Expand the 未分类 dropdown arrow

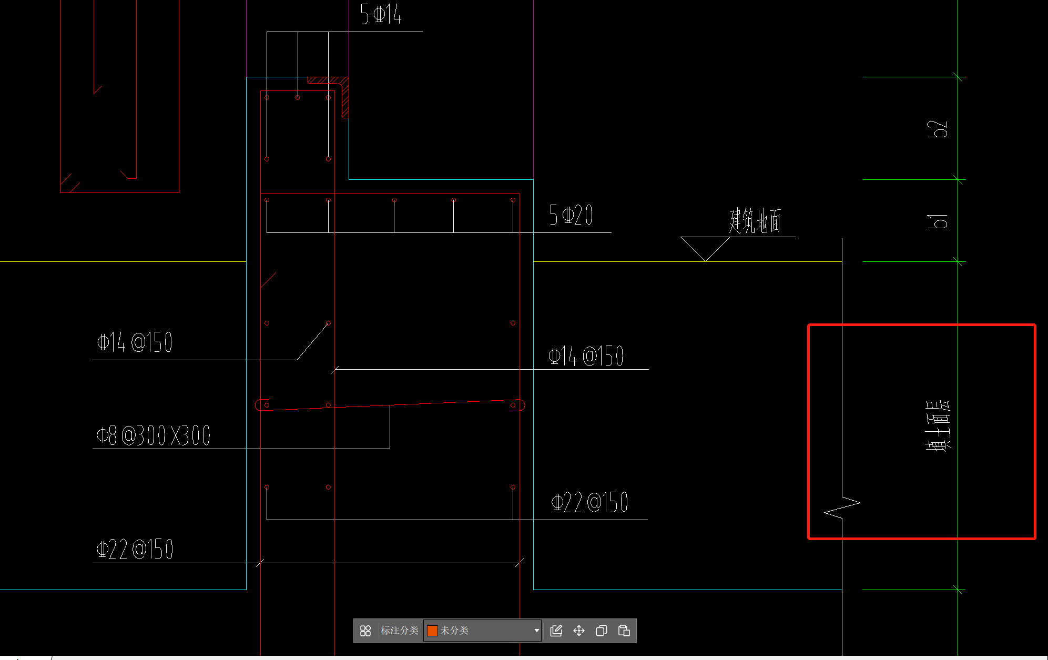pos(536,631)
